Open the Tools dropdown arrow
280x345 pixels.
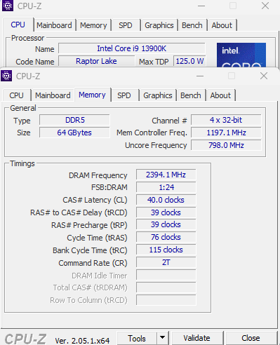[163, 338]
